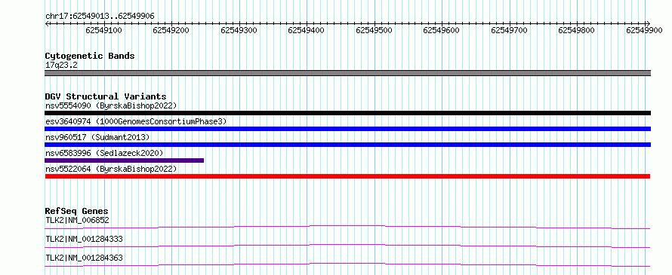Image resolution: width=672 pixels, height=275 pixels.
Task: Click the black nsv5554090 variant bar
Action: (347, 113)
